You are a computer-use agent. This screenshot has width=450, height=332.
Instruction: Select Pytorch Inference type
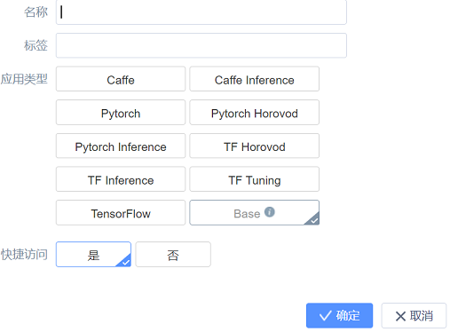[121, 146]
